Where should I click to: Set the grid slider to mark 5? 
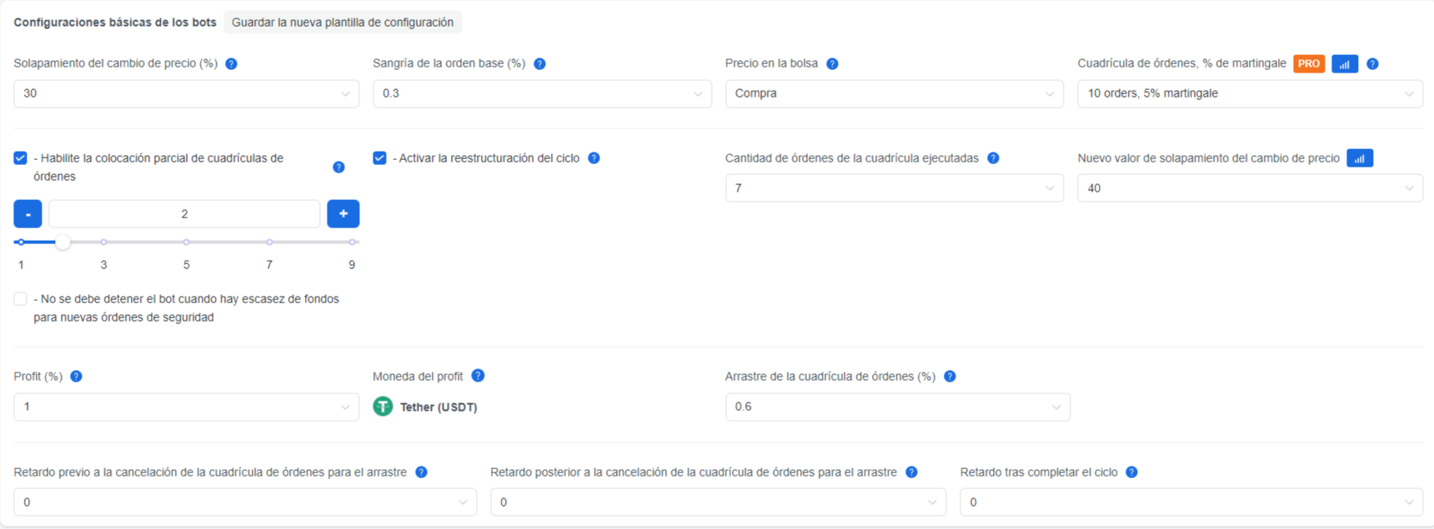pyautogui.click(x=186, y=242)
